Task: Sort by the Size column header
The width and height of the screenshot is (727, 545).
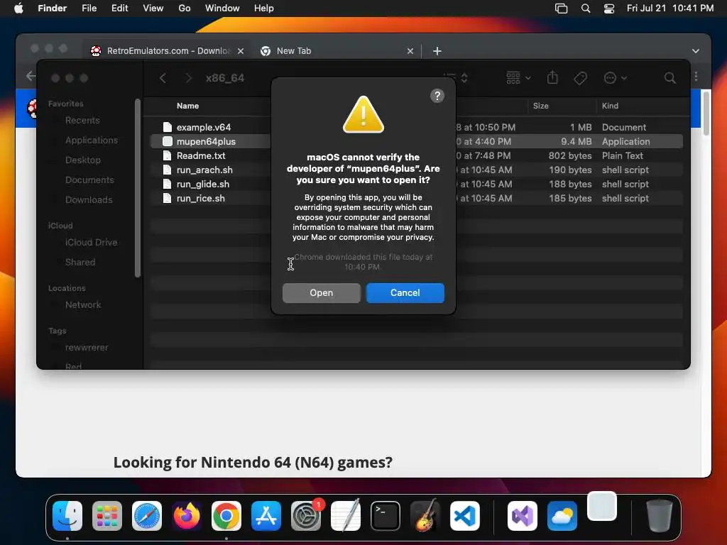Action: pyautogui.click(x=540, y=106)
